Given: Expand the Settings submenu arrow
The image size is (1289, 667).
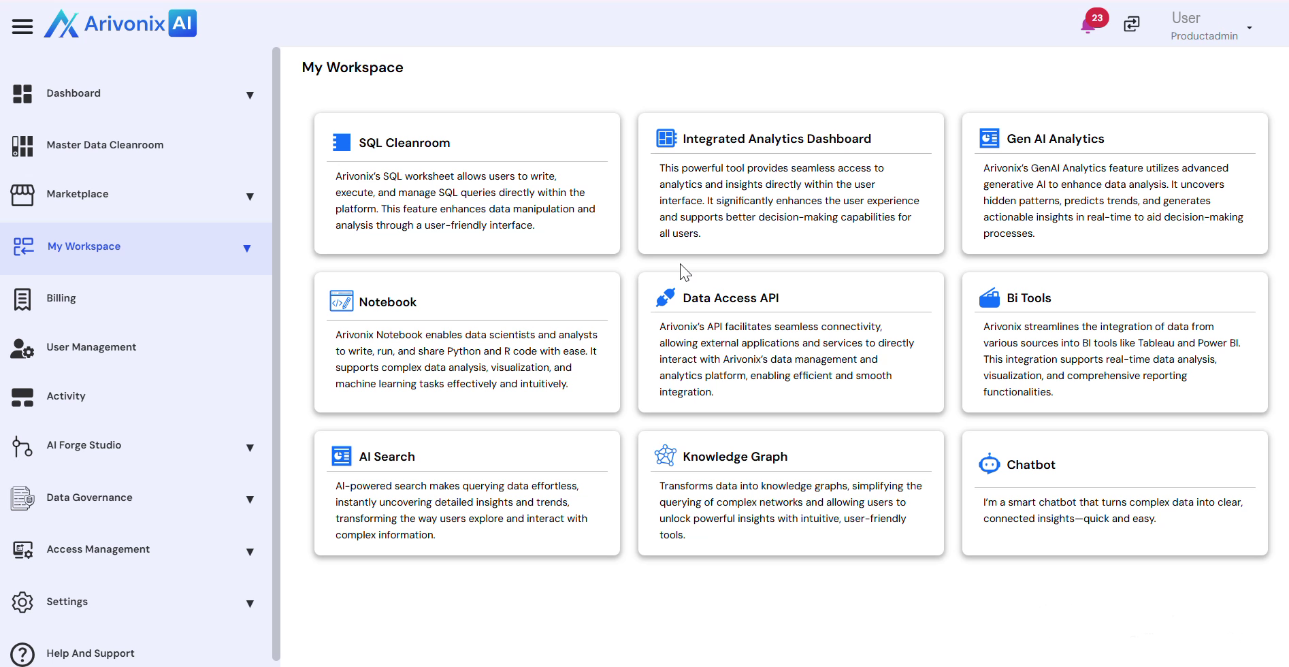Looking at the screenshot, I should (x=250, y=604).
